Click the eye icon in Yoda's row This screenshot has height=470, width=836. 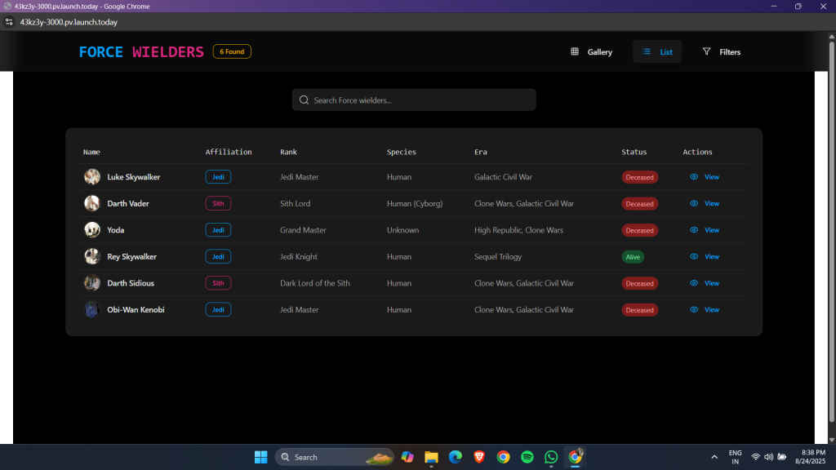(694, 230)
